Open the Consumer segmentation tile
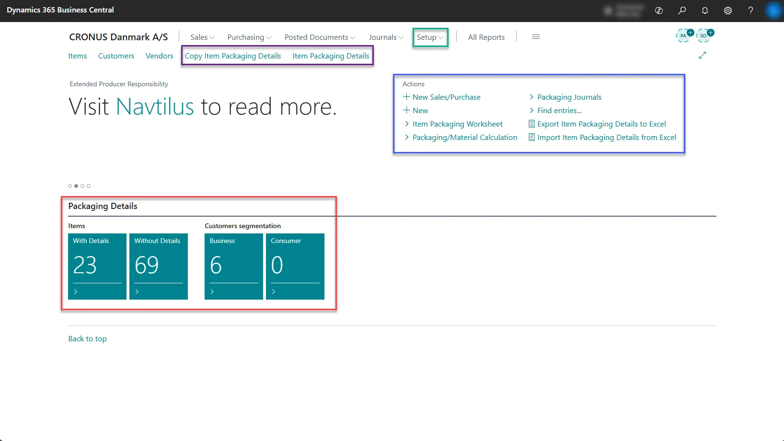The image size is (784, 441). [x=295, y=267]
